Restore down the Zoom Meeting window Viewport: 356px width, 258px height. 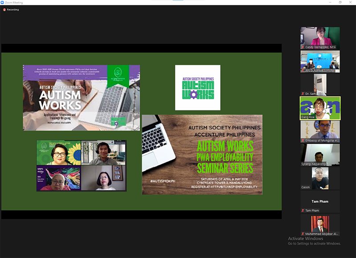tap(340, 2)
